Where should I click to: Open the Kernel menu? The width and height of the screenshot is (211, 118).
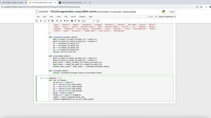(x=73, y=17)
